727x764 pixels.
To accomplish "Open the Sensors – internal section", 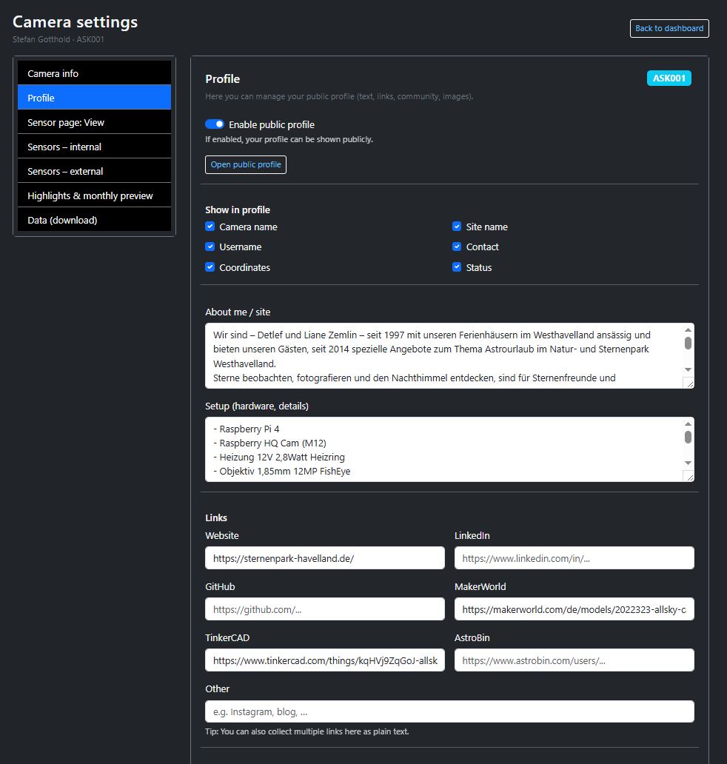I will [x=94, y=146].
